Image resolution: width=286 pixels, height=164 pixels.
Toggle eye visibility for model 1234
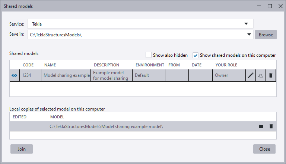coord(14,75)
